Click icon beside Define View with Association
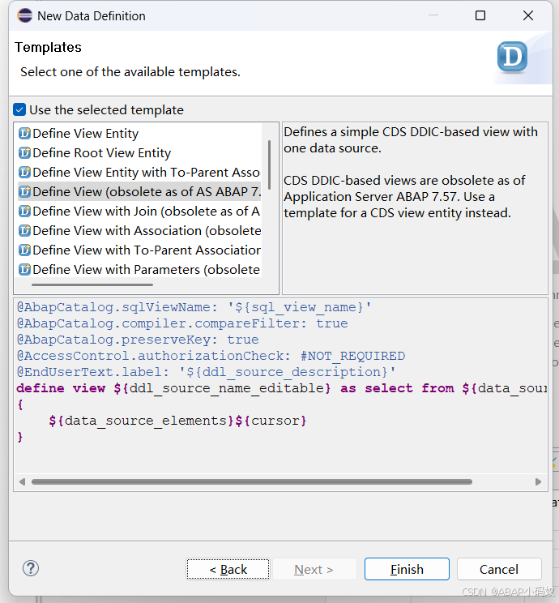 24,231
